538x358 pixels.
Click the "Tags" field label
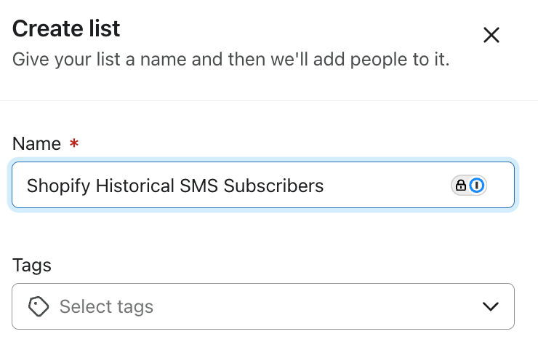click(x=32, y=266)
